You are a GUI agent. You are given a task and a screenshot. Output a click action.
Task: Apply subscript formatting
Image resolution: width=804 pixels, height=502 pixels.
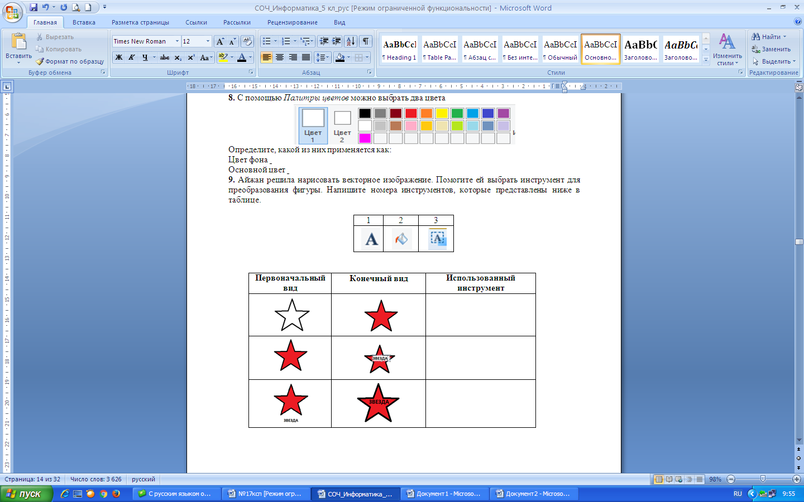point(178,57)
